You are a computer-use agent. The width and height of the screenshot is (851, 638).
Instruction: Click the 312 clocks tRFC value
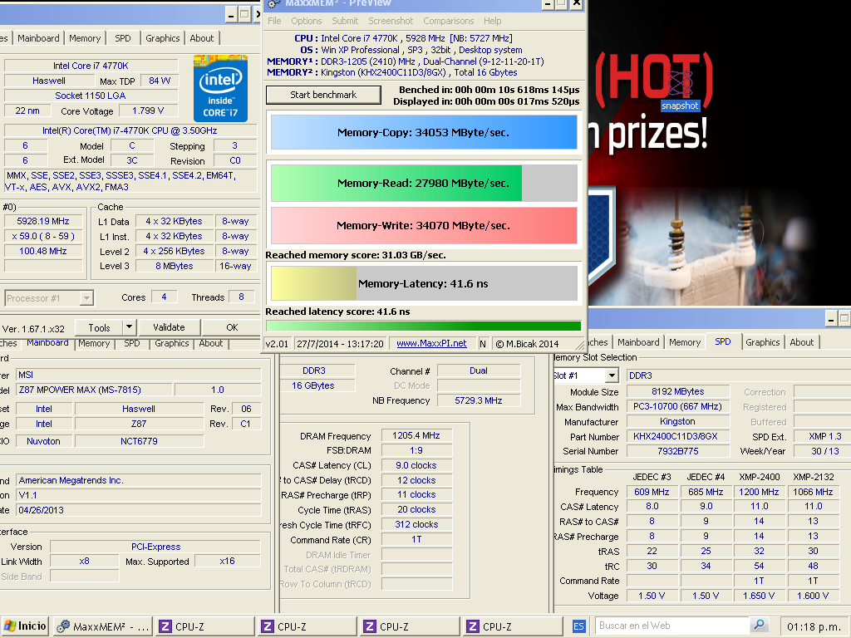pyautogui.click(x=416, y=525)
